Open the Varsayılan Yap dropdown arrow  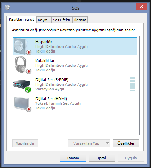point(107,143)
